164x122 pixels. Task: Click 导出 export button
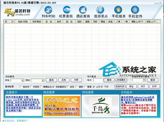pos(131,87)
